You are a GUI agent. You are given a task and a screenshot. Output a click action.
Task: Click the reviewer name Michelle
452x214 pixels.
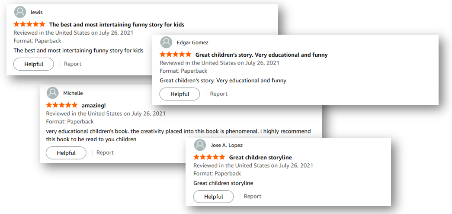pos(73,93)
